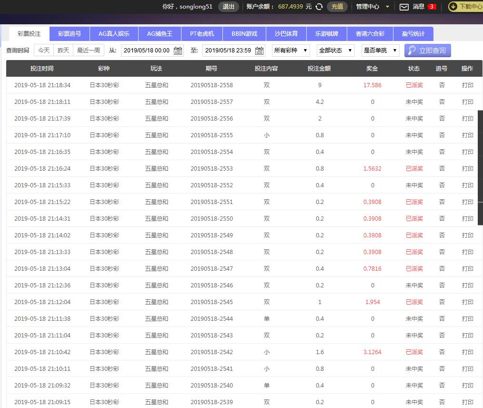Screen dimensions: 483x408
Task: Click the 充值 recharge button
Action: (x=337, y=7)
